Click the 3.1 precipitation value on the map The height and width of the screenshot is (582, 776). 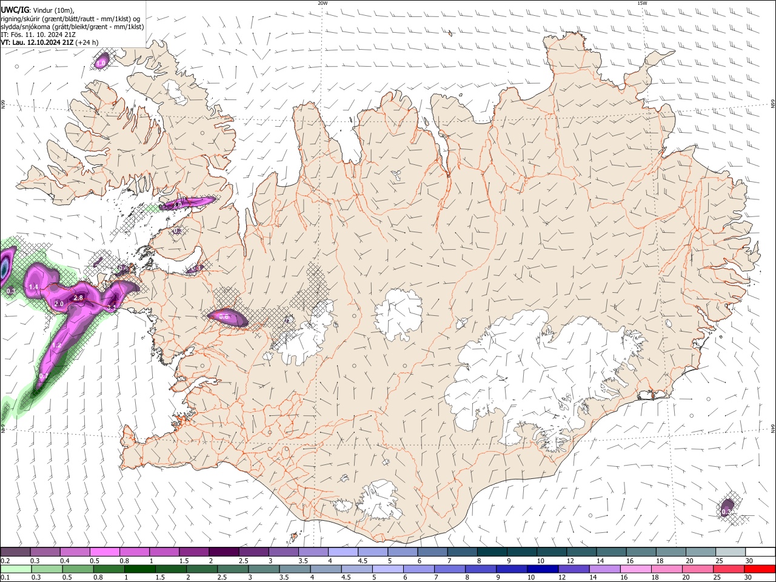point(112,307)
